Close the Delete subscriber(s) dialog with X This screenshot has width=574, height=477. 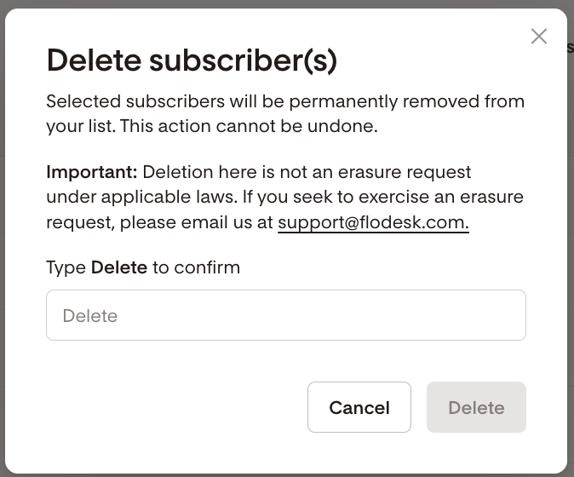coord(538,37)
